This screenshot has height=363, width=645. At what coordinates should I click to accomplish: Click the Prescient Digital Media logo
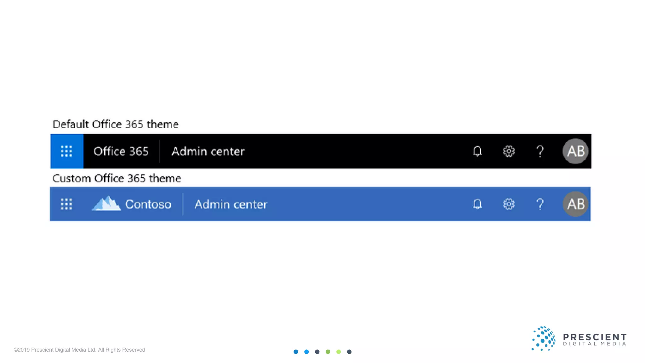(579, 339)
